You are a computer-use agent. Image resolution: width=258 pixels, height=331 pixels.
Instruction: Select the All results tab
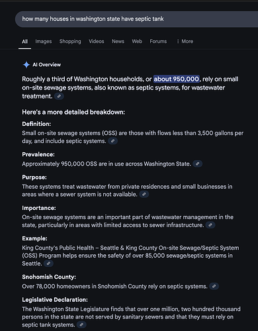click(x=24, y=41)
